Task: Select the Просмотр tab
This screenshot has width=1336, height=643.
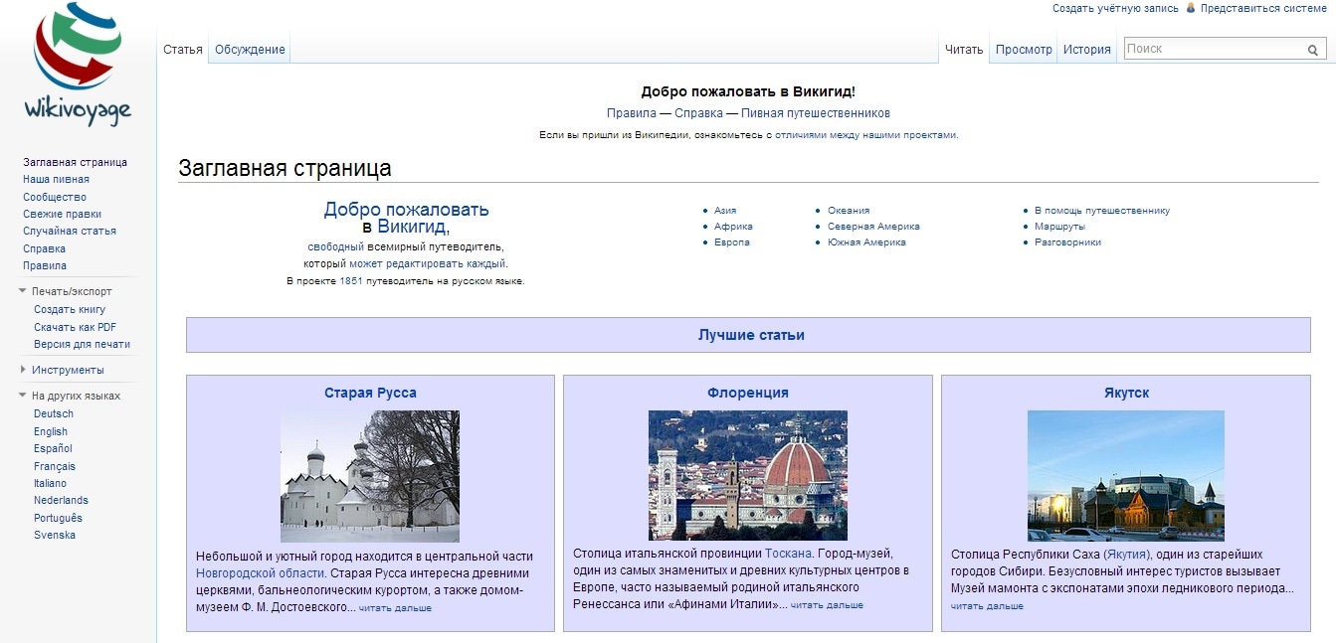Action: click(1024, 50)
